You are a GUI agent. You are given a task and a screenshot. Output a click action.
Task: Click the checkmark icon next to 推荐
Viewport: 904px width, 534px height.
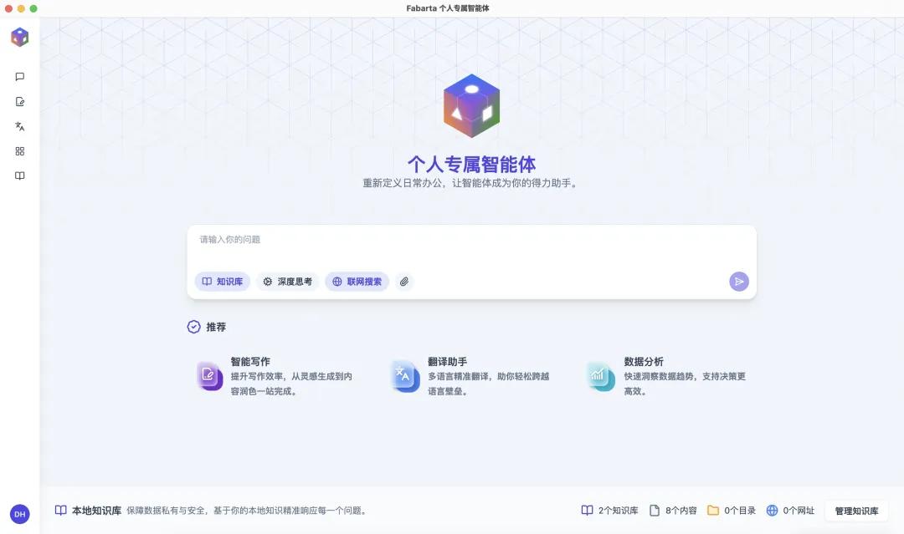tap(193, 327)
